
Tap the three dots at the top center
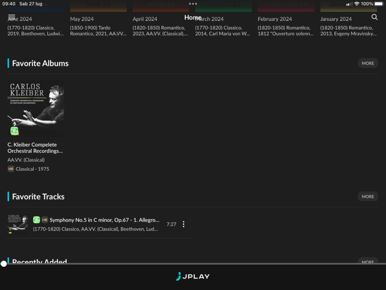tap(193, 4)
